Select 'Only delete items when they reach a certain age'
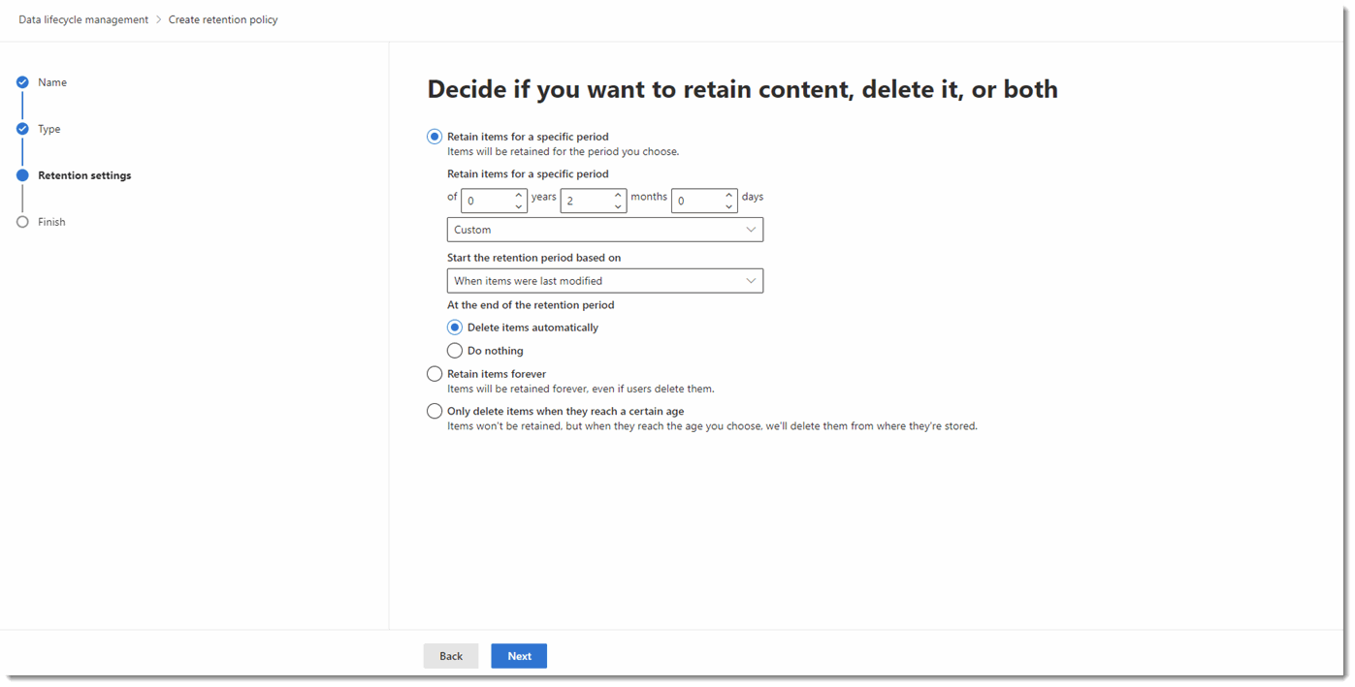This screenshot has height=687, width=1355. pyautogui.click(x=435, y=411)
